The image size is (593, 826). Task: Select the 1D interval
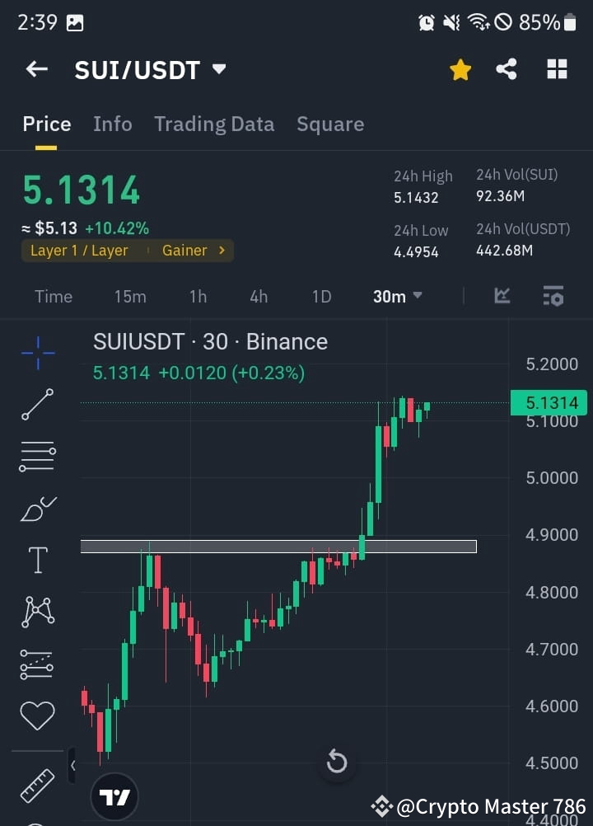321,297
